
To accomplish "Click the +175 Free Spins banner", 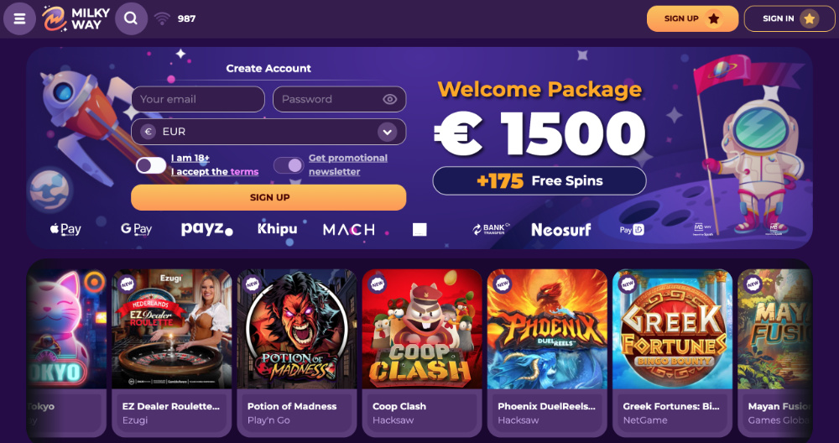I will tap(539, 180).
